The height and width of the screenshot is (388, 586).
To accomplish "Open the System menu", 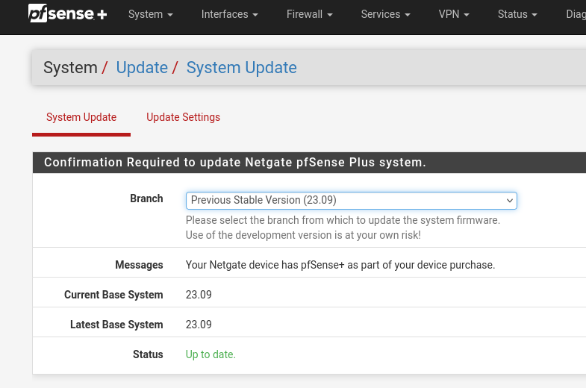I will pyautogui.click(x=150, y=14).
